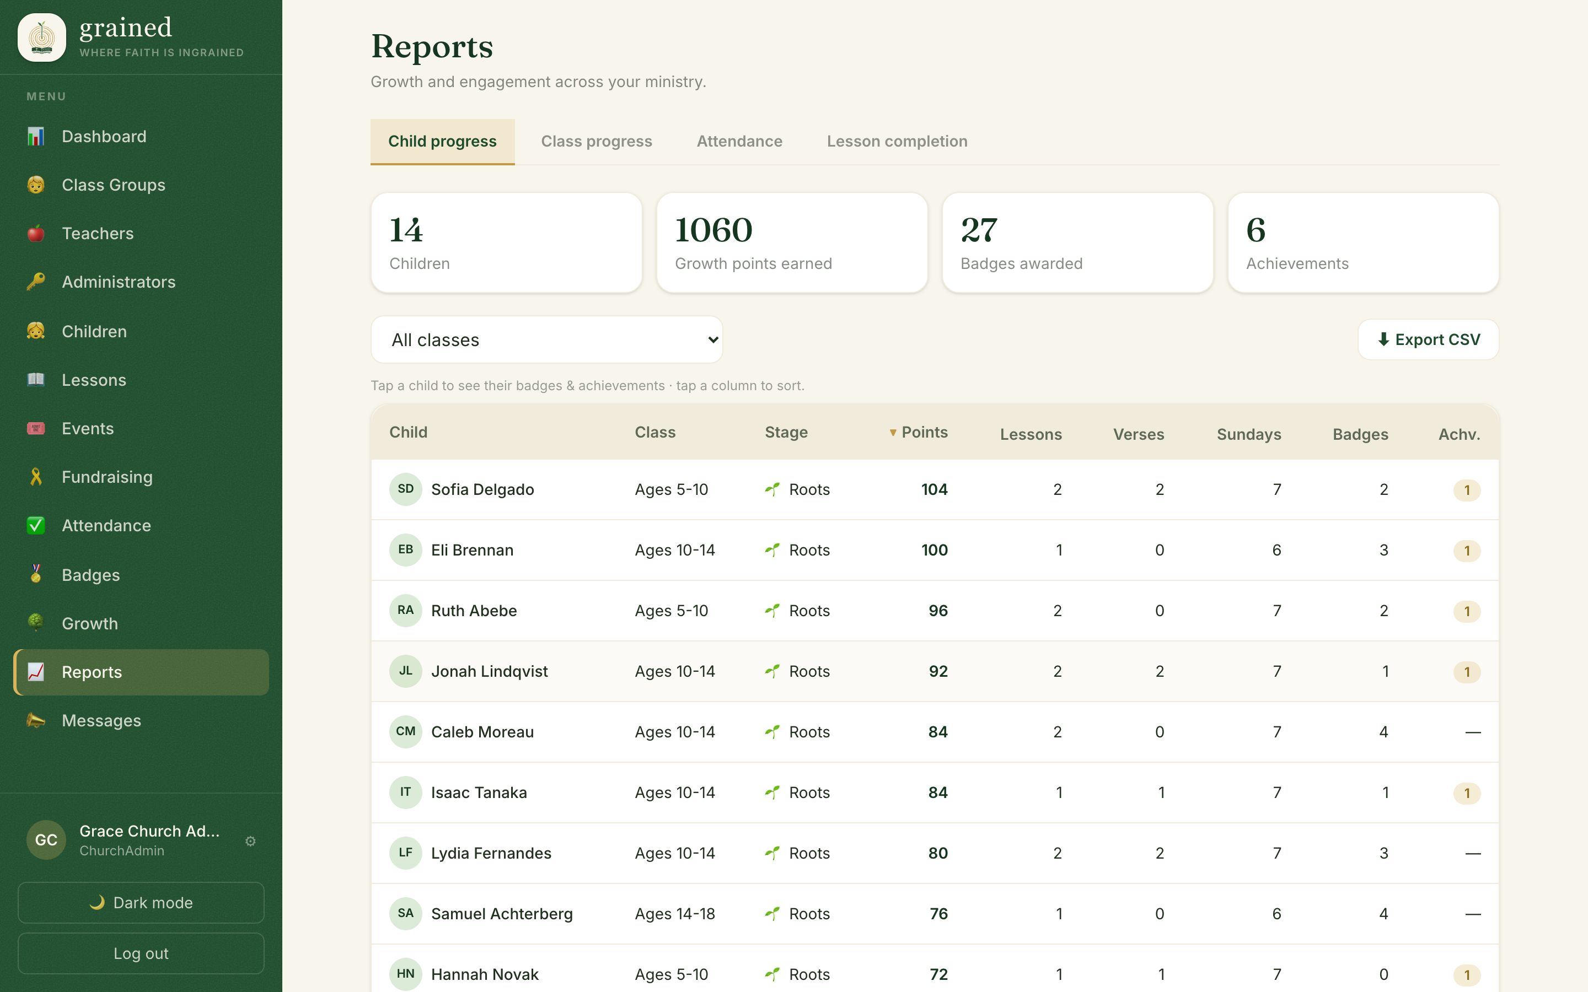Click Jonah Lindqvist's achievement badge count
1588x992 pixels.
(1467, 672)
